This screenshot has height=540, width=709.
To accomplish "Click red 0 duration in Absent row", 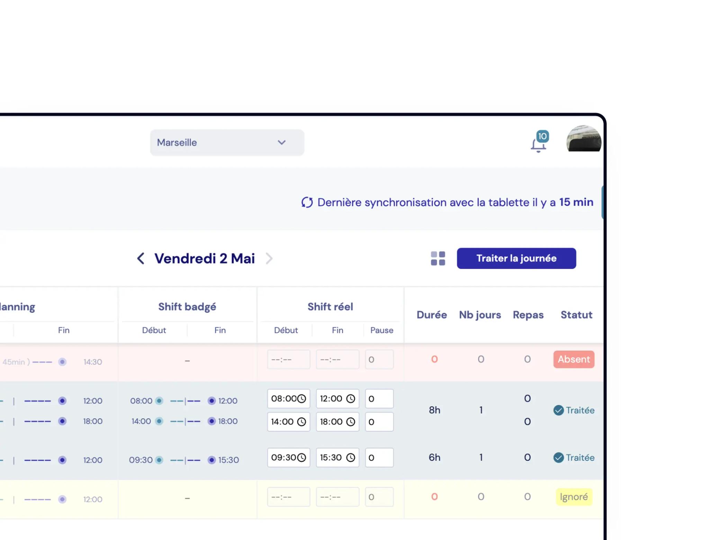I will (x=434, y=359).
